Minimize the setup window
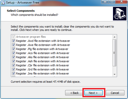The height and width of the screenshot is (99, 128). tap(105, 2)
